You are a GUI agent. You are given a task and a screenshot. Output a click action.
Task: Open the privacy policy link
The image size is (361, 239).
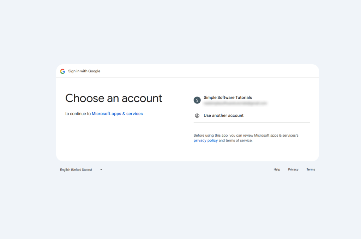[x=205, y=141]
